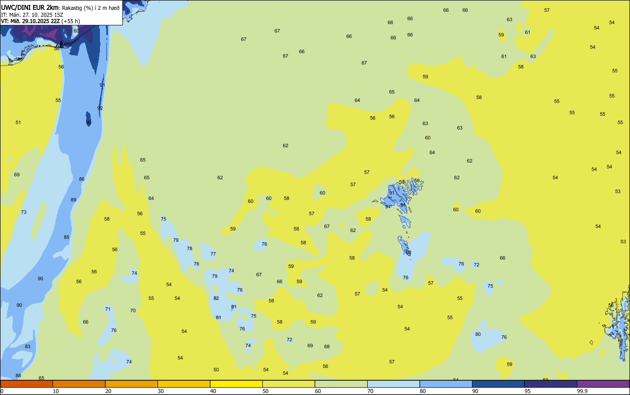This screenshot has width=630, height=395.
Task: Click the map value "82"
Action: (x=216, y=298)
